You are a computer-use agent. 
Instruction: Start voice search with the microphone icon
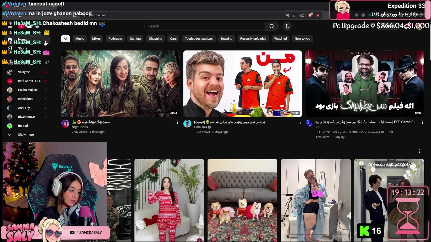click(287, 26)
